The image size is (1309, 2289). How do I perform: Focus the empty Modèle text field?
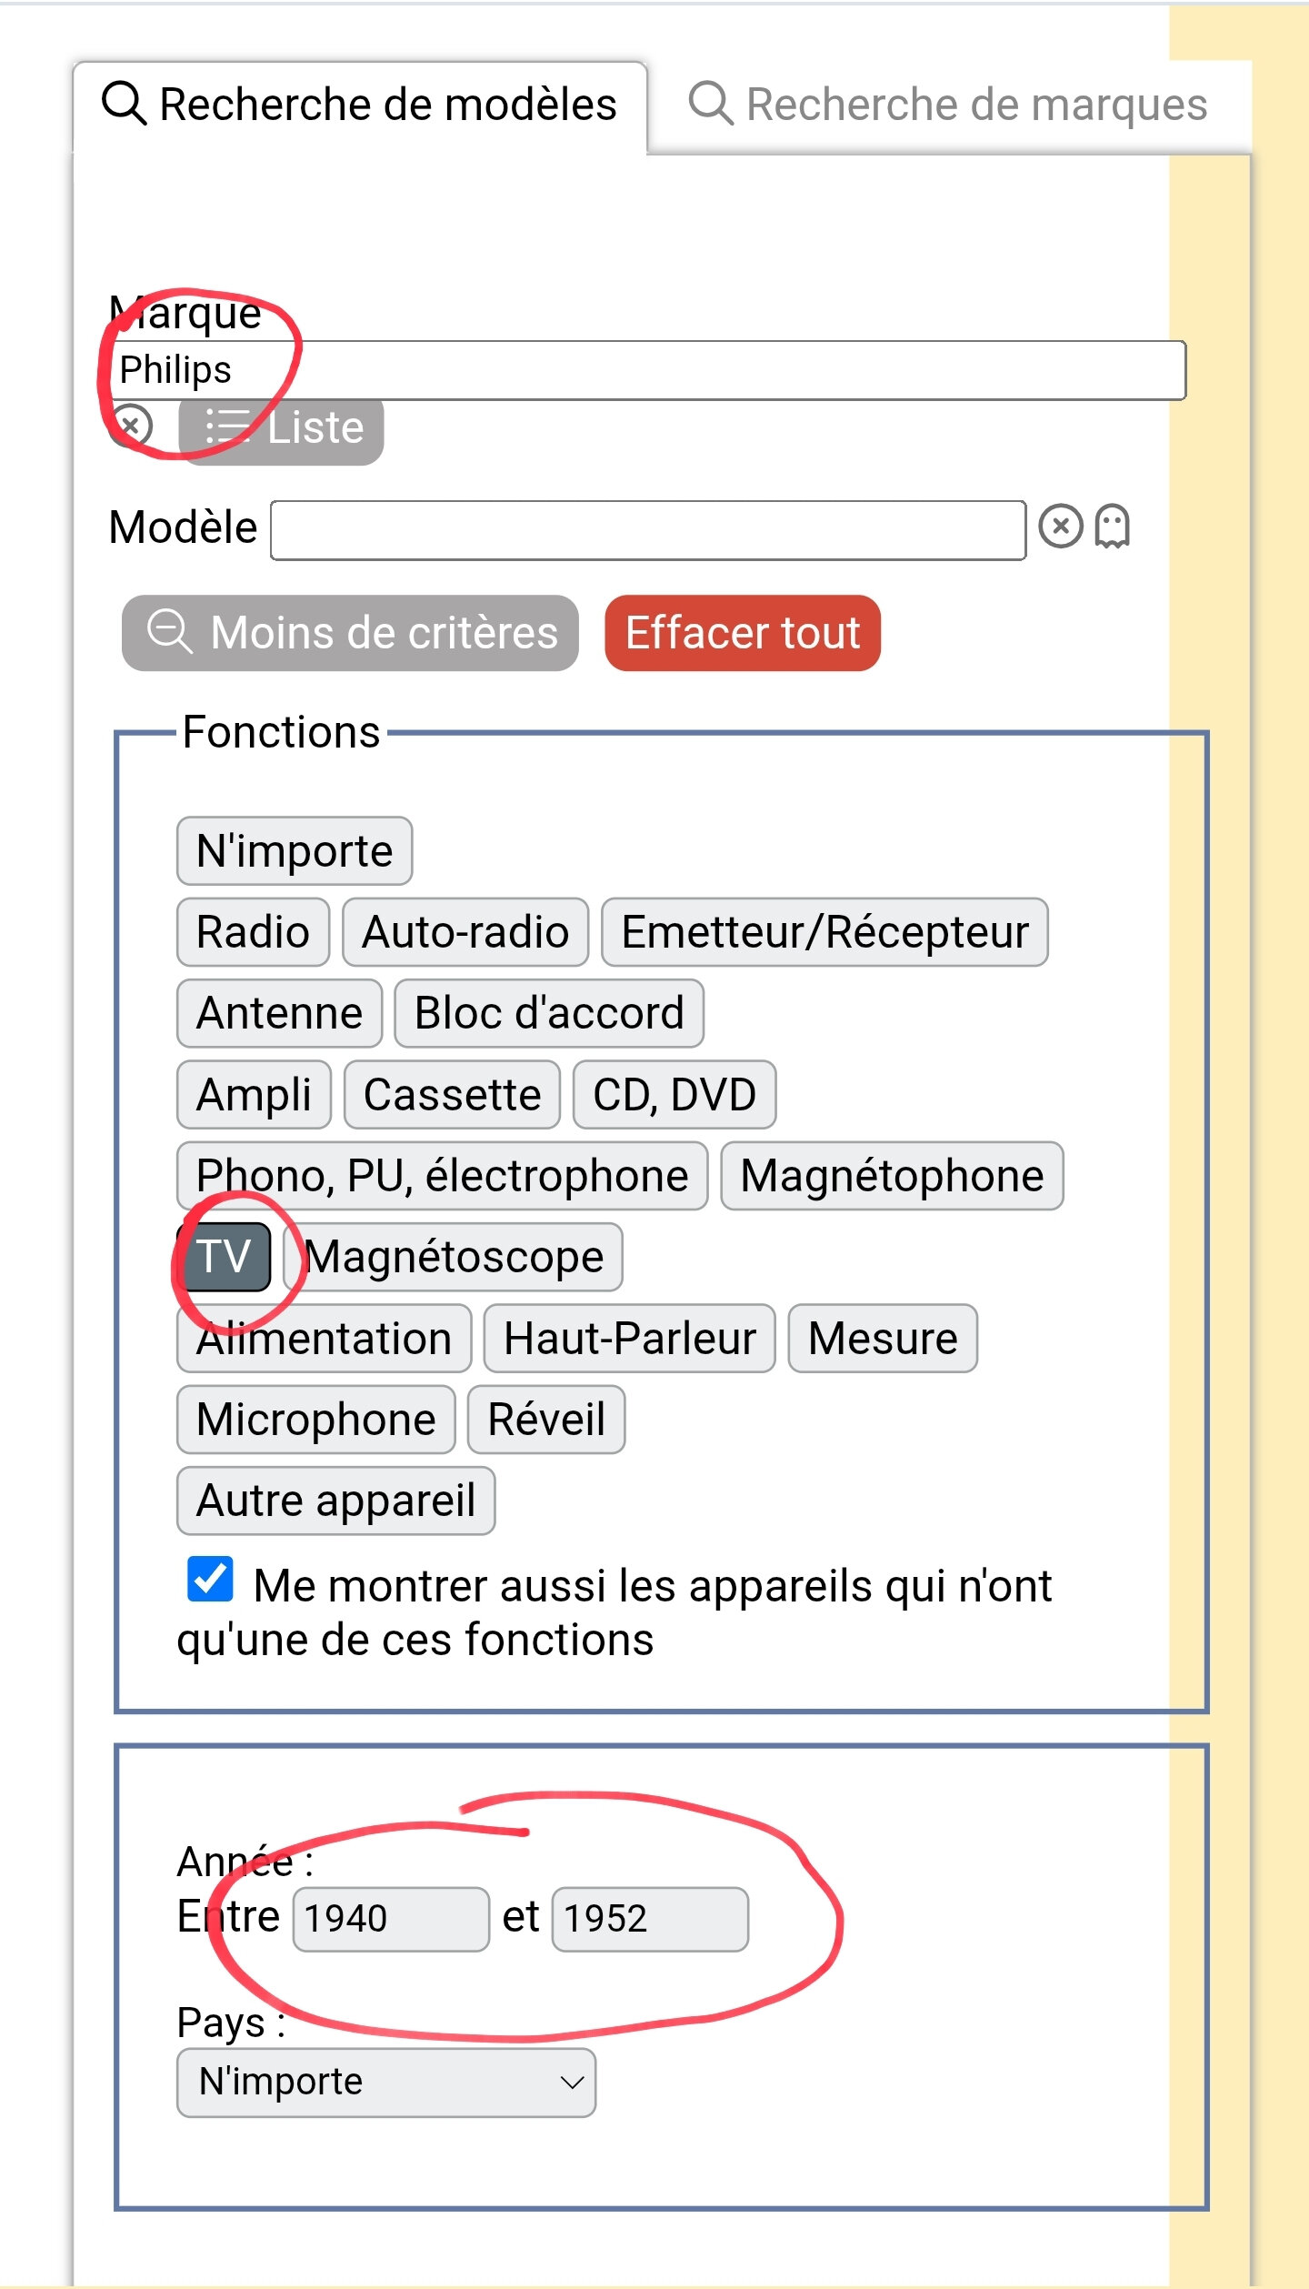coord(648,530)
